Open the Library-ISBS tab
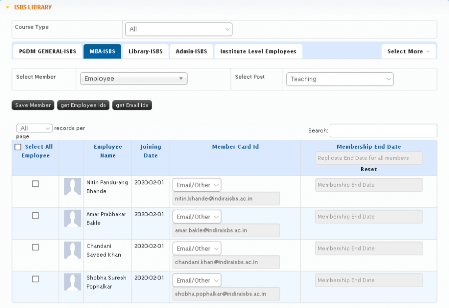449x308 pixels. pyautogui.click(x=146, y=51)
